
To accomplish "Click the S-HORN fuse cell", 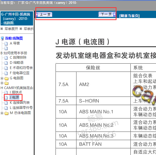I will 103,101.
